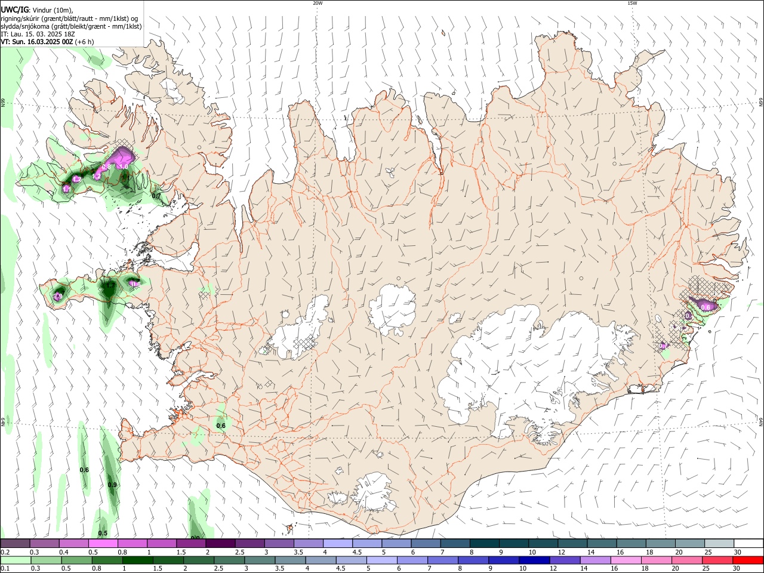
Task: Click the '30' label in the upper legend row
Action: pyautogui.click(x=738, y=552)
